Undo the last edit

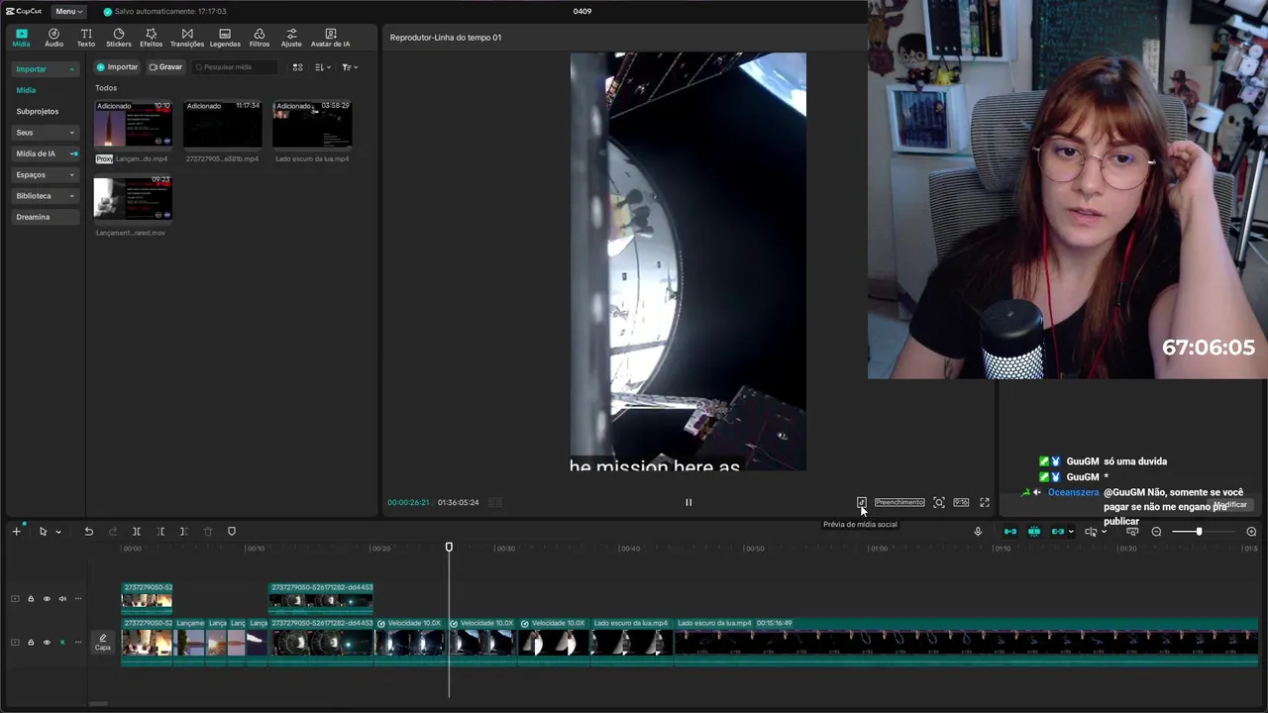[x=88, y=532]
